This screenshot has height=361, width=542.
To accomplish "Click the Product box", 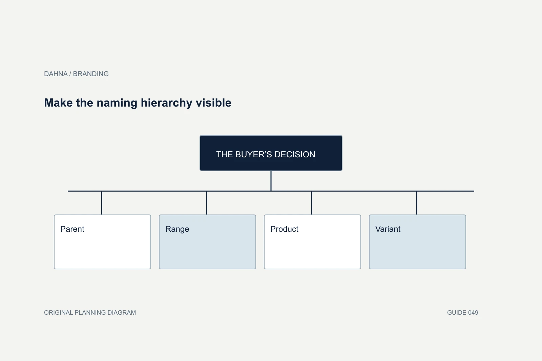I will tap(312, 242).
